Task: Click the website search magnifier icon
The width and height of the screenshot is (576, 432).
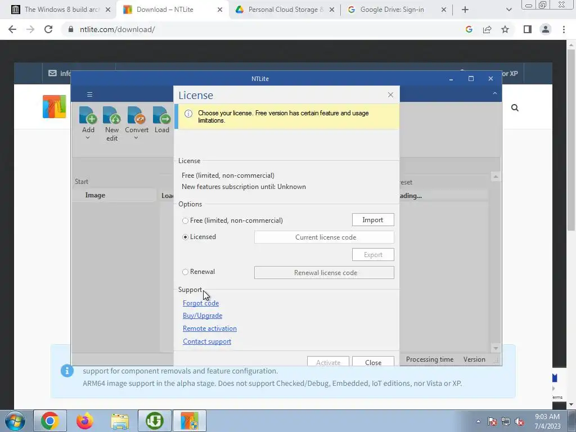Action: pos(515,107)
